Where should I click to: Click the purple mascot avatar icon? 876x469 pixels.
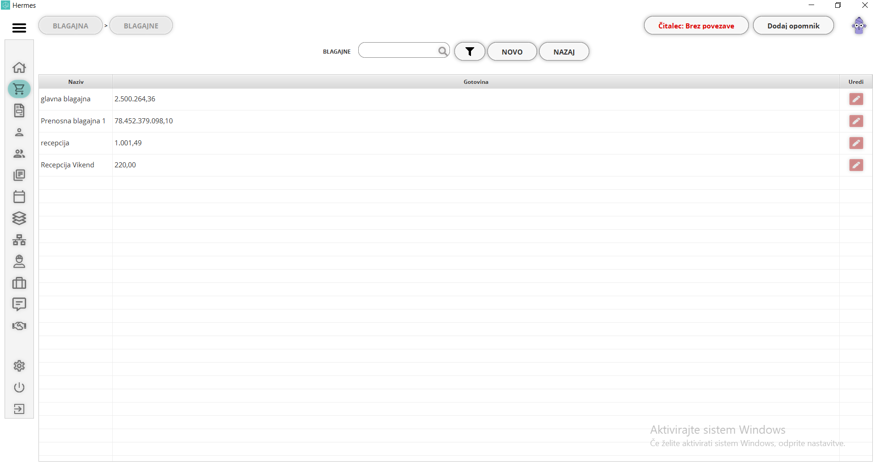(x=859, y=26)
